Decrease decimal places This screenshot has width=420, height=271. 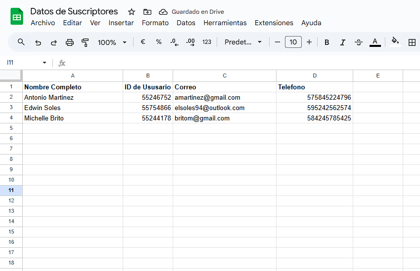(174, 42)
